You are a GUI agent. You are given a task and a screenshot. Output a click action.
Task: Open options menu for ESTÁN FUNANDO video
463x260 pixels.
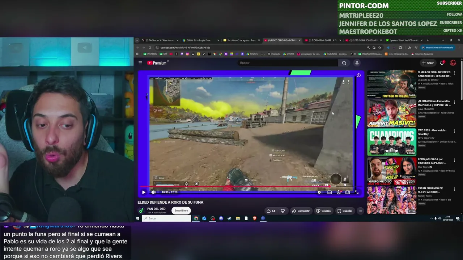tap(454, 189)
